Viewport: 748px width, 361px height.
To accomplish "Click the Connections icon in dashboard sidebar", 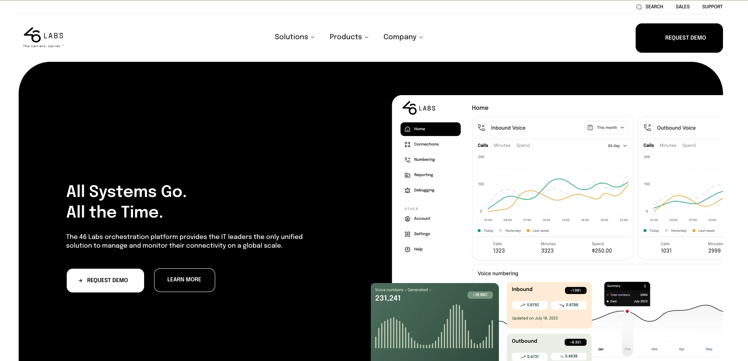I will 407,145.
